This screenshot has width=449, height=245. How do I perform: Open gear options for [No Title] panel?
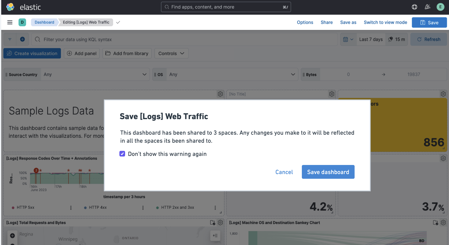332,94
